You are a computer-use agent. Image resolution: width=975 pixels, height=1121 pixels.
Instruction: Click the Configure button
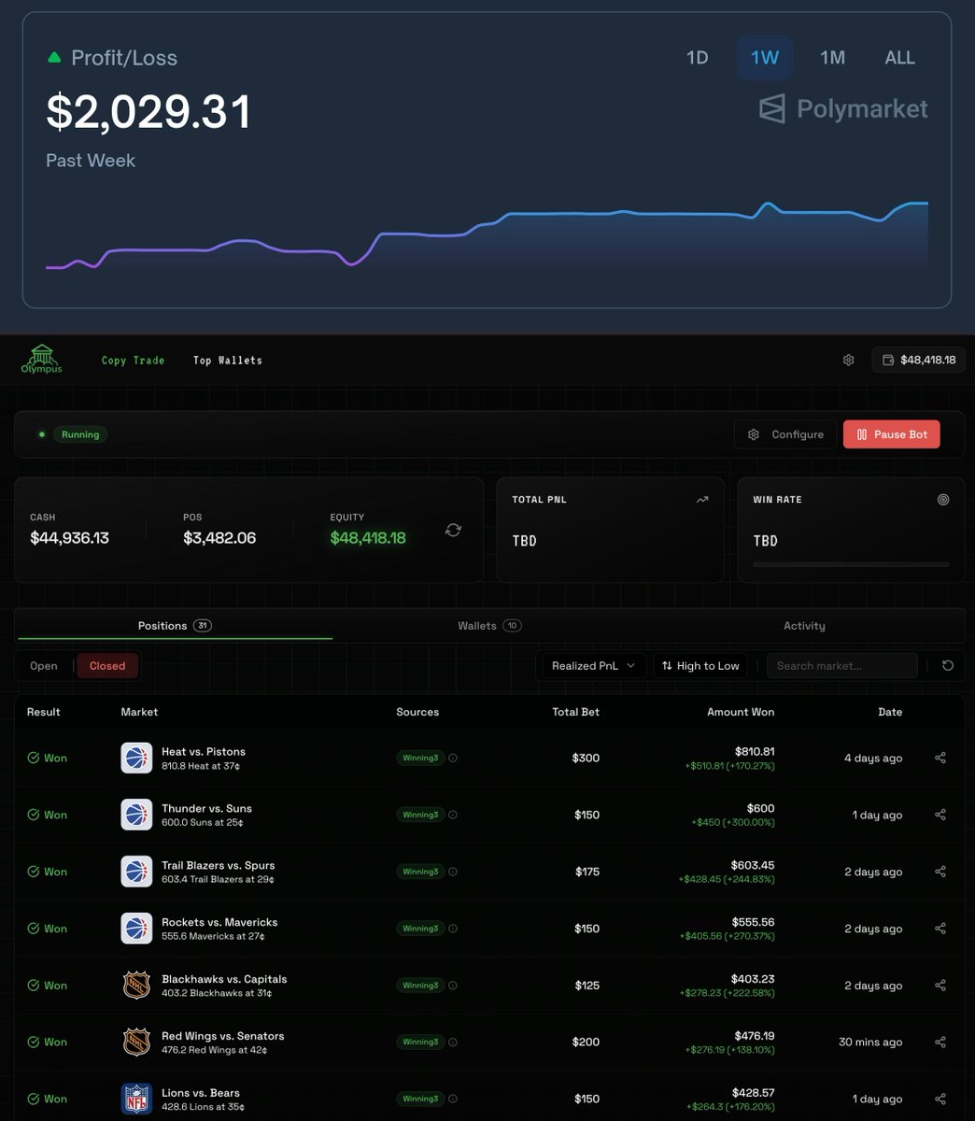coord(785,434)
